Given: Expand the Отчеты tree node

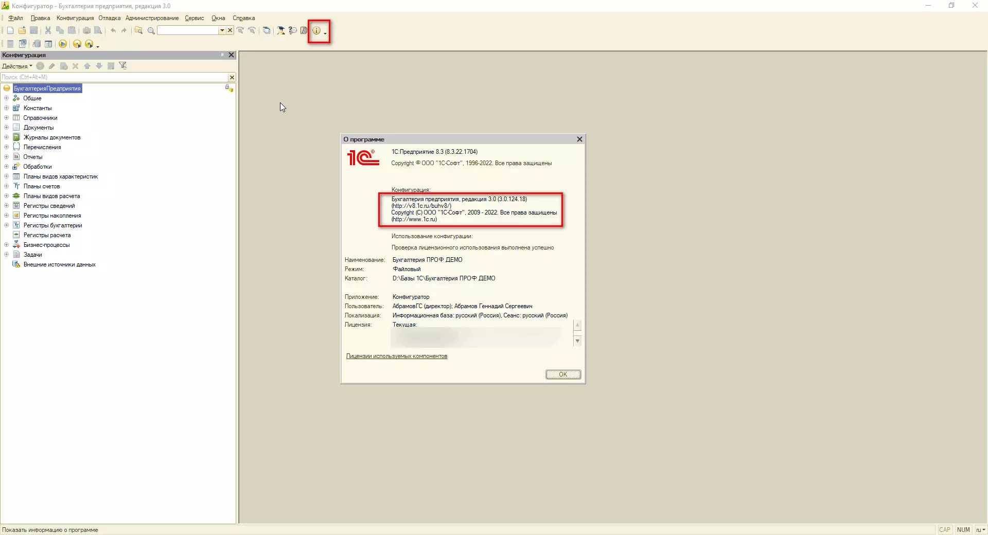Looking at the screenshot, I should point(7,157).
